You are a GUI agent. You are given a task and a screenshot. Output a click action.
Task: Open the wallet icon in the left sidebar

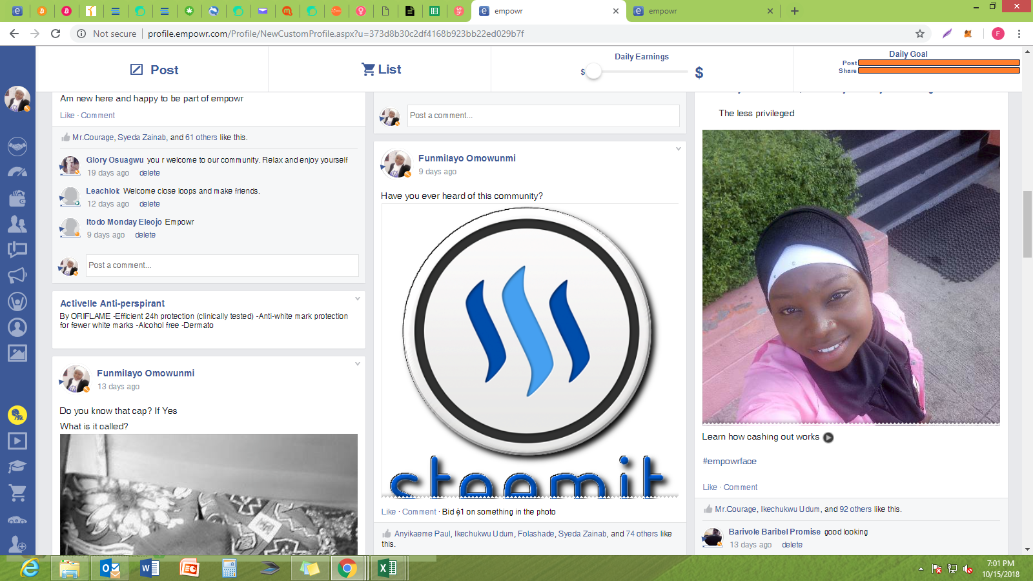click(x=17, y=198)
